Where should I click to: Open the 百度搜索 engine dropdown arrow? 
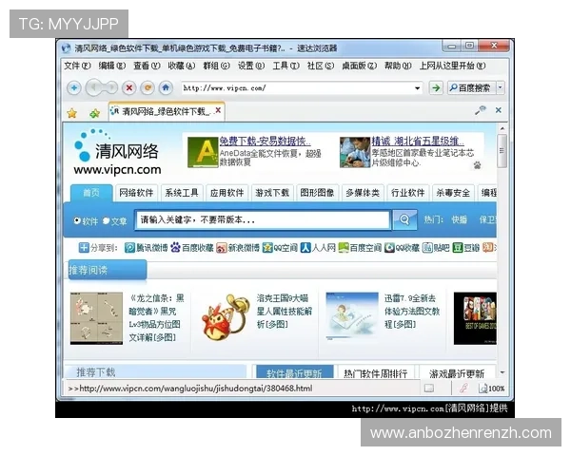[501, 87]
